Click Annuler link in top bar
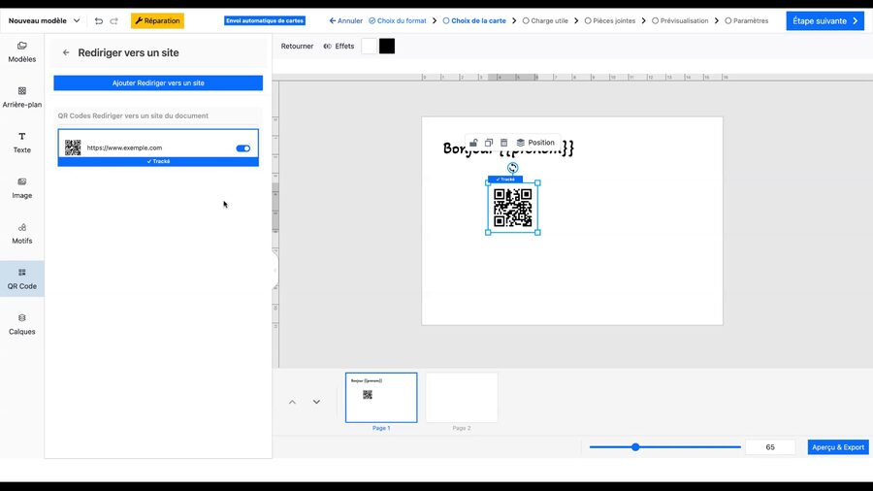Image resolution: width=873 pixels, height=491 pixels. (345, 21)
